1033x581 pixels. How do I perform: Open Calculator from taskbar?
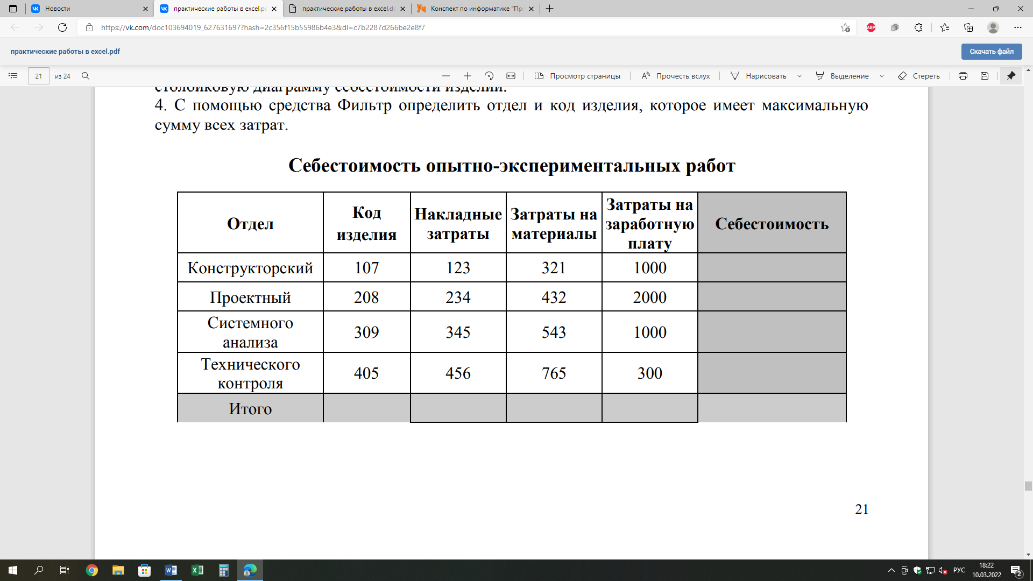(x=223, y=570)
